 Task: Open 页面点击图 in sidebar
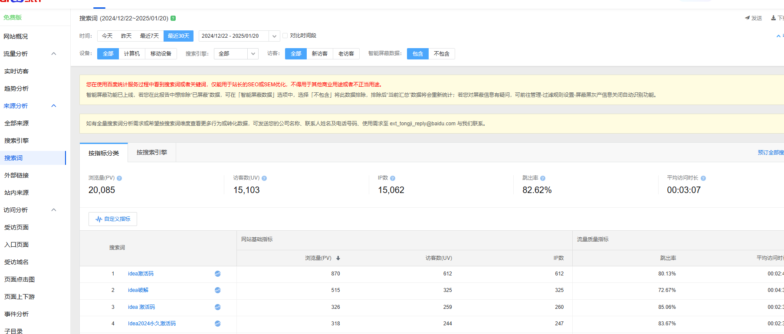point(20,279)
